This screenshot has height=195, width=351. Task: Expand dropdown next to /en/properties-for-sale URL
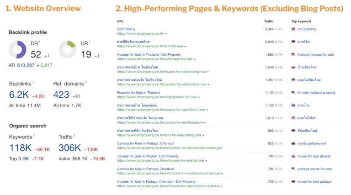pyautogui.click(x=199, y=97)
